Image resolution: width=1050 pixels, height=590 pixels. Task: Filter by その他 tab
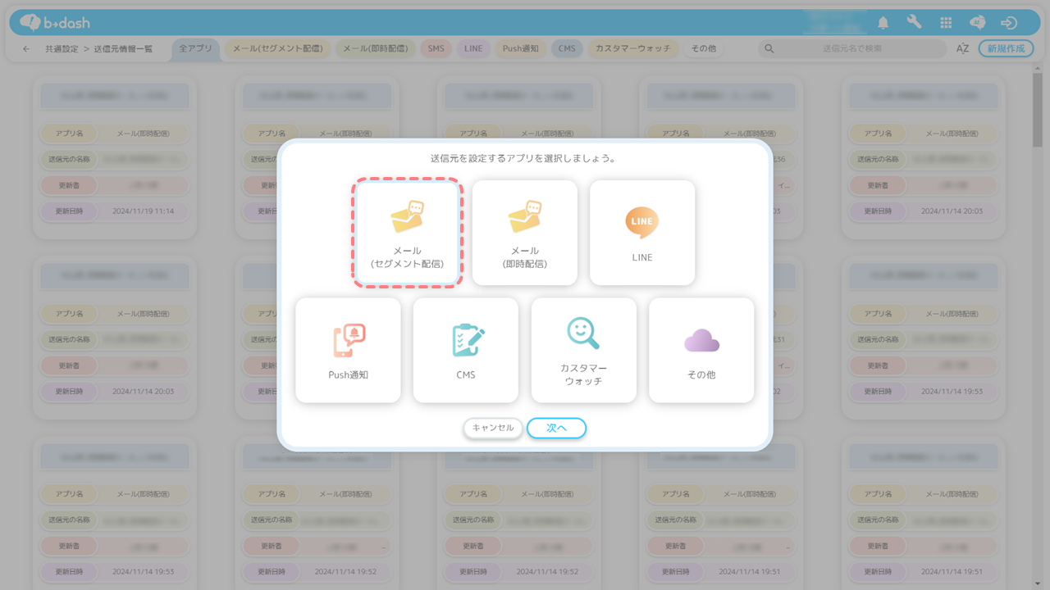click(703, 48)
